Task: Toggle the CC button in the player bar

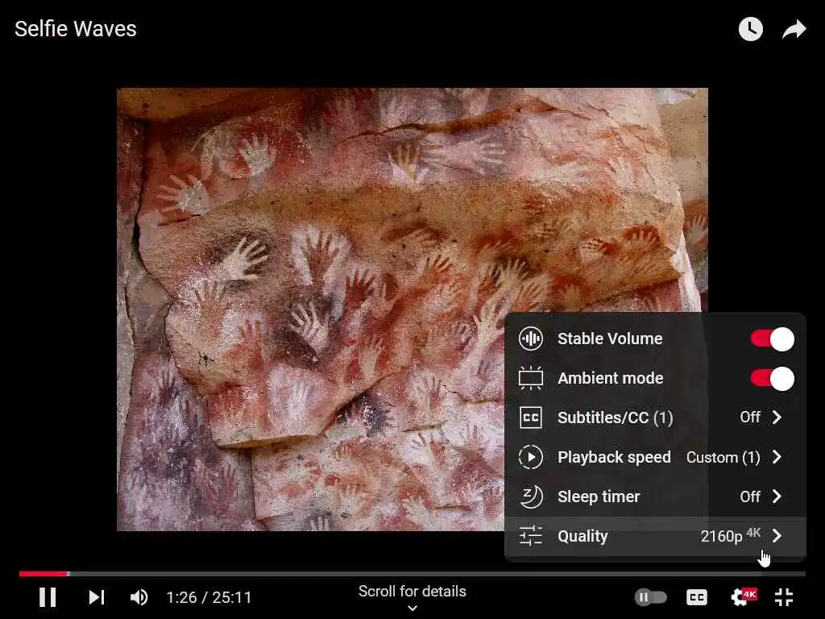Action: coord(697,597)
